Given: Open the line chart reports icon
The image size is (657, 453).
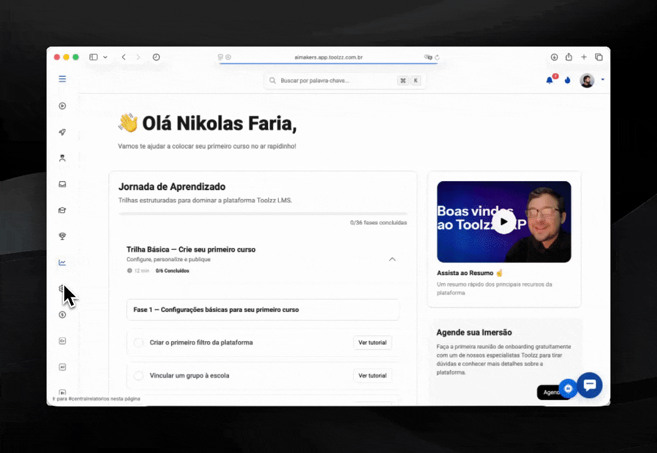Looking at the screenshot, I should tap(62, 262).
